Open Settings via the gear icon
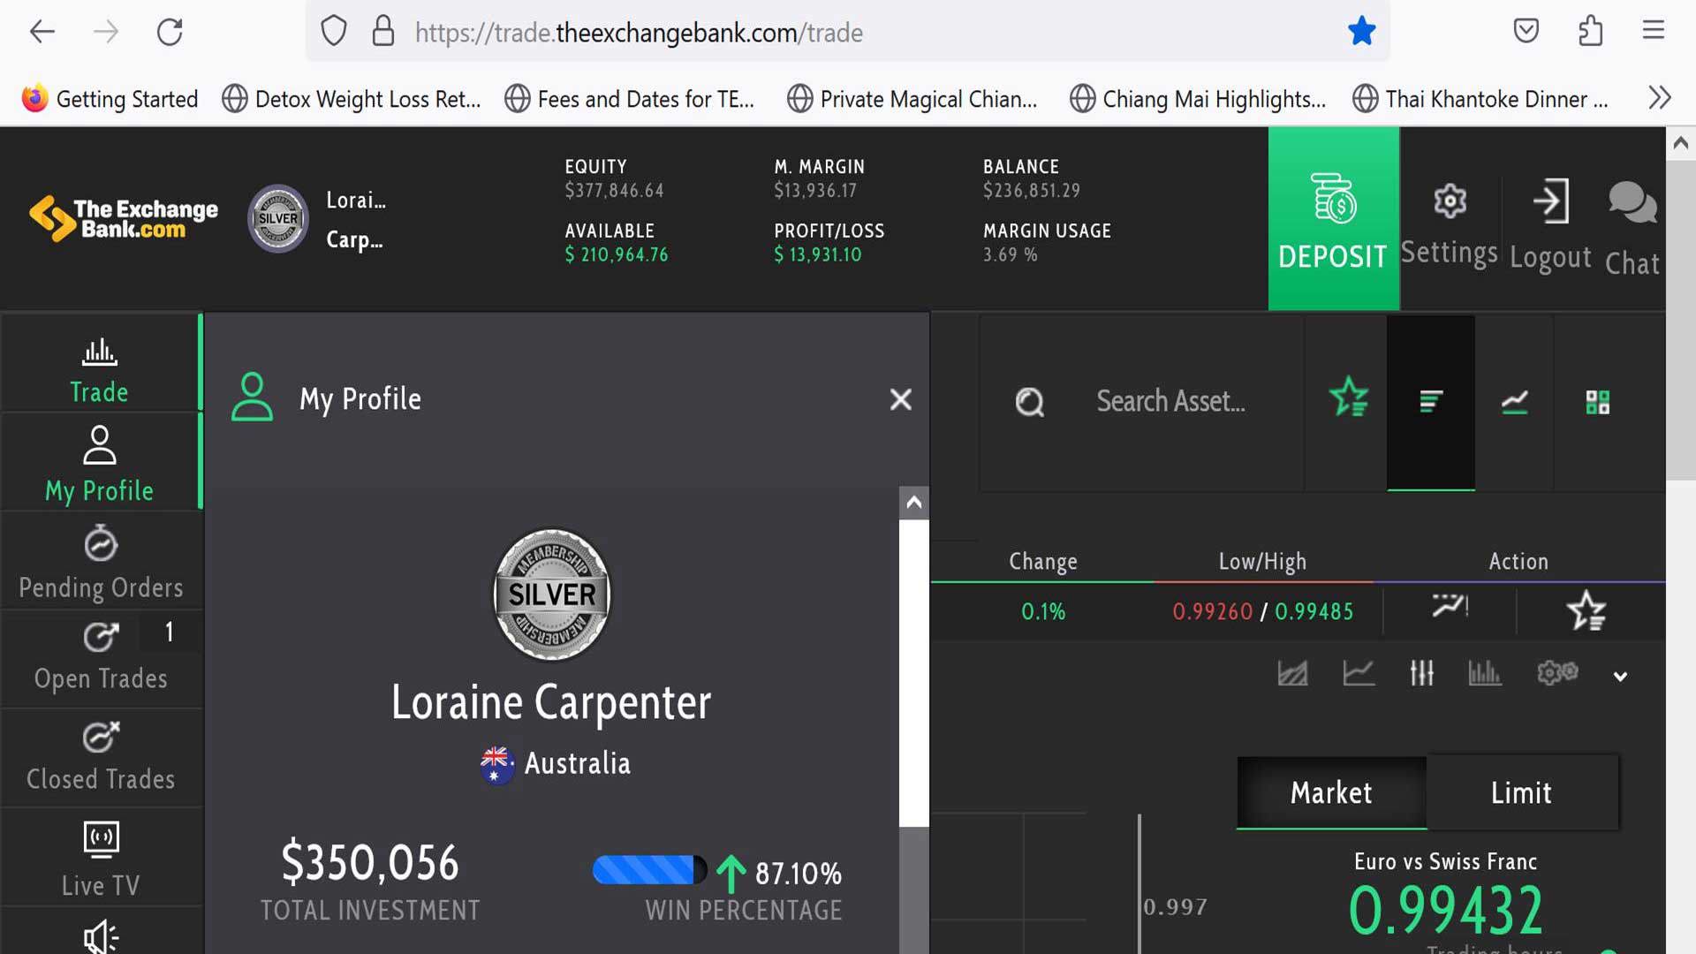This screenshot has width=1696, height=954. click(x=1450, y=201)
